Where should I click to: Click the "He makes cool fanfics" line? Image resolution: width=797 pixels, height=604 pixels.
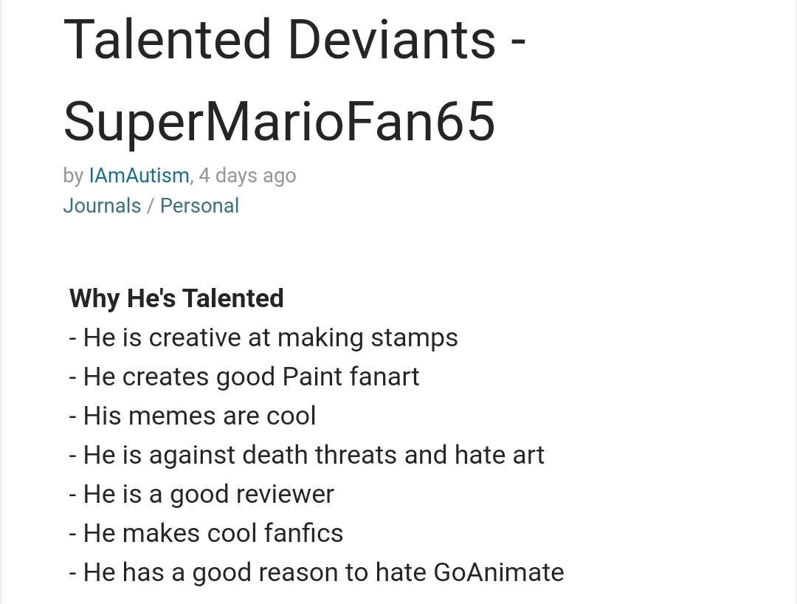(x=206, y=533)
